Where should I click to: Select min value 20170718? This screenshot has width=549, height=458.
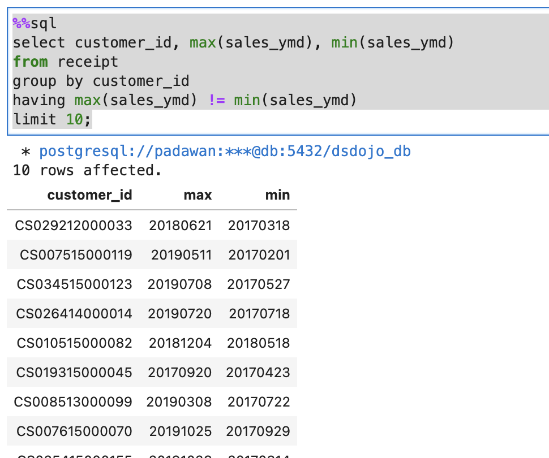[x=259, y=313]
